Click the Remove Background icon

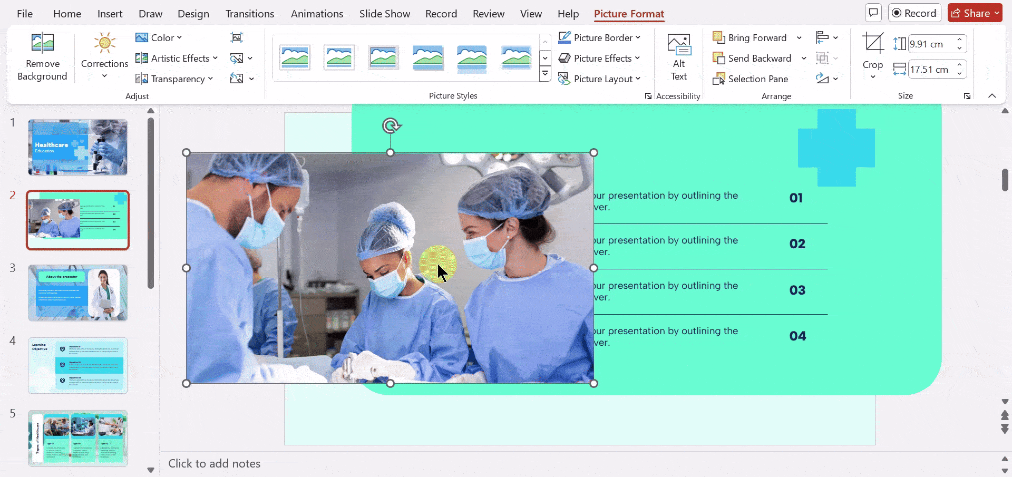pyautogui.click(x=42, y=43)
